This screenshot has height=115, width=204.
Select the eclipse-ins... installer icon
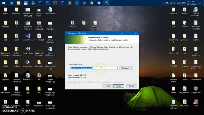(28, 64)
